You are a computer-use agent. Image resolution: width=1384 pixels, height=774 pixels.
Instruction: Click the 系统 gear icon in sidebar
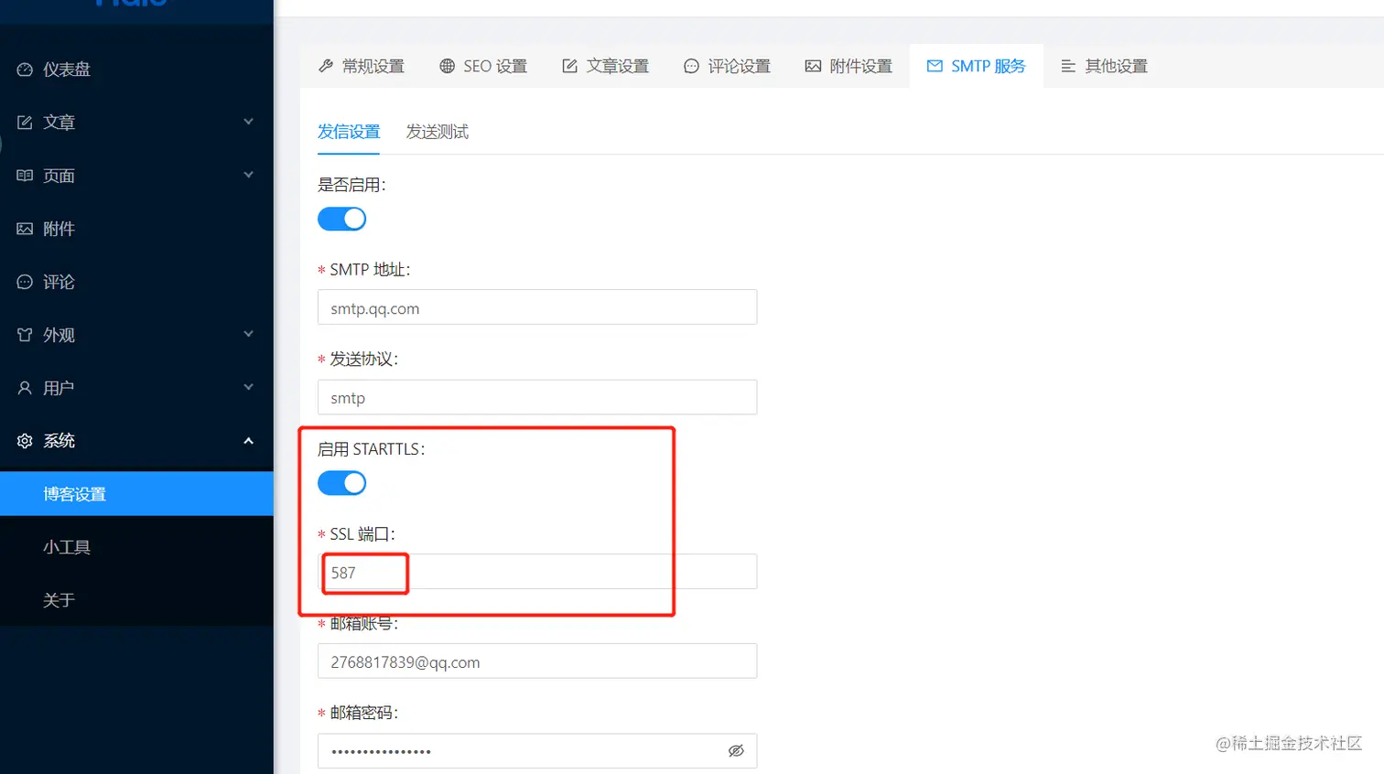tap(25, 441)
